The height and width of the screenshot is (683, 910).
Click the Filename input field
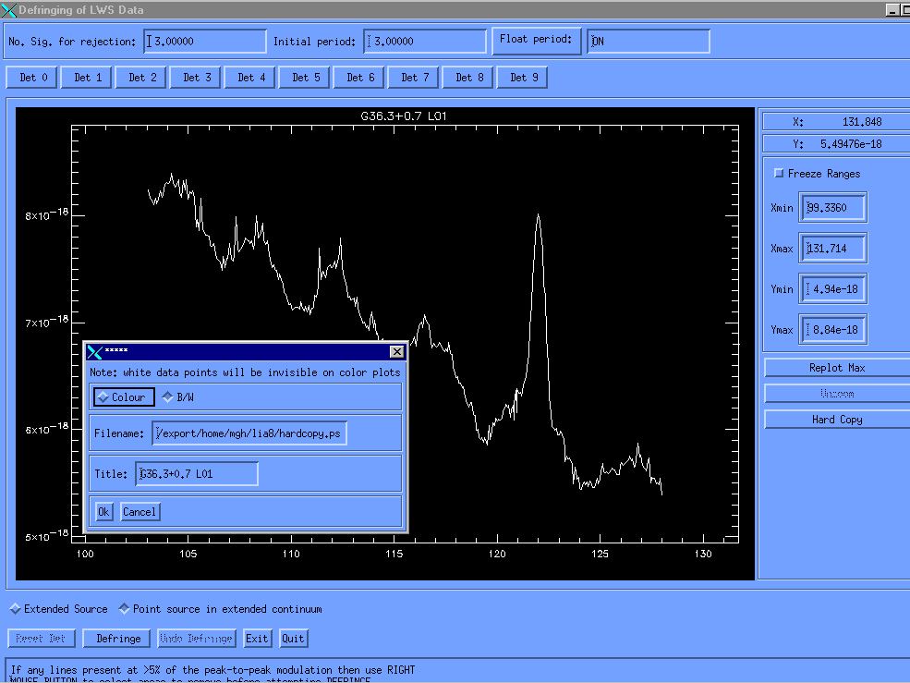(249, 433)
